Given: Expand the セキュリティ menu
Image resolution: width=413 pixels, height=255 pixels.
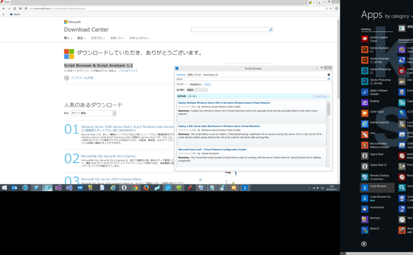Looking at the screenshot, I should pos(139,38).
